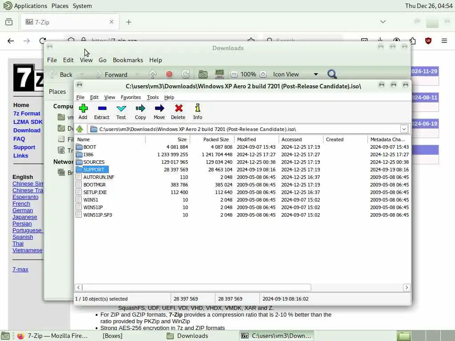Screen dimensions: 455x341
Task: Open a new Firefox tab
Action: pyautogui.click(x=128, y=22)
